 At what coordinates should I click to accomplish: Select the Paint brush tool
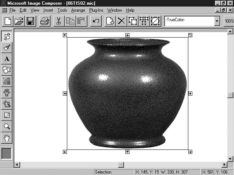(x=7, y=47)
